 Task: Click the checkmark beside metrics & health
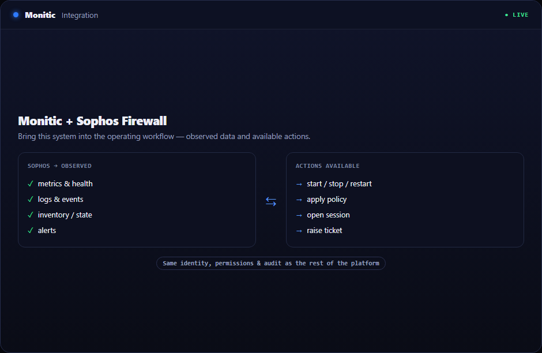[x=31, y=183]
